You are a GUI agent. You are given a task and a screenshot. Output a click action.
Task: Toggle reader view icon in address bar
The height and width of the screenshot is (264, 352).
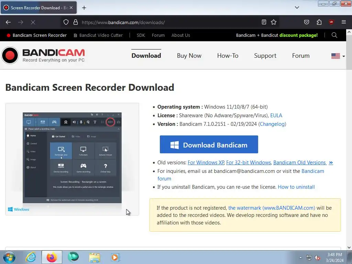(264, 22)
